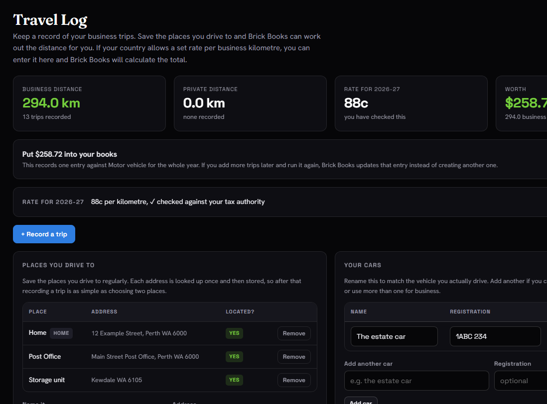Click the 'BUSINESS DISTANCE' card label
547x404 pixels.
click(x=52, y=89)
